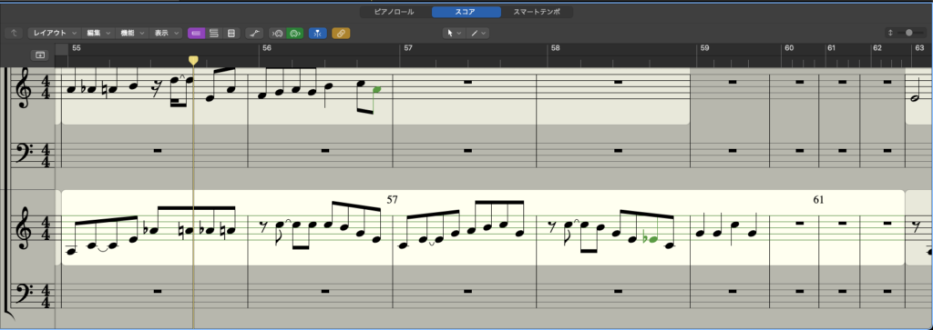Click bar 58 in the ruler

point(555,48)
